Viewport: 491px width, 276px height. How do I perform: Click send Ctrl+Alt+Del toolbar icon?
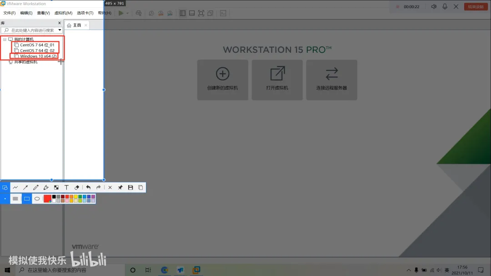[x=139, y=13]
